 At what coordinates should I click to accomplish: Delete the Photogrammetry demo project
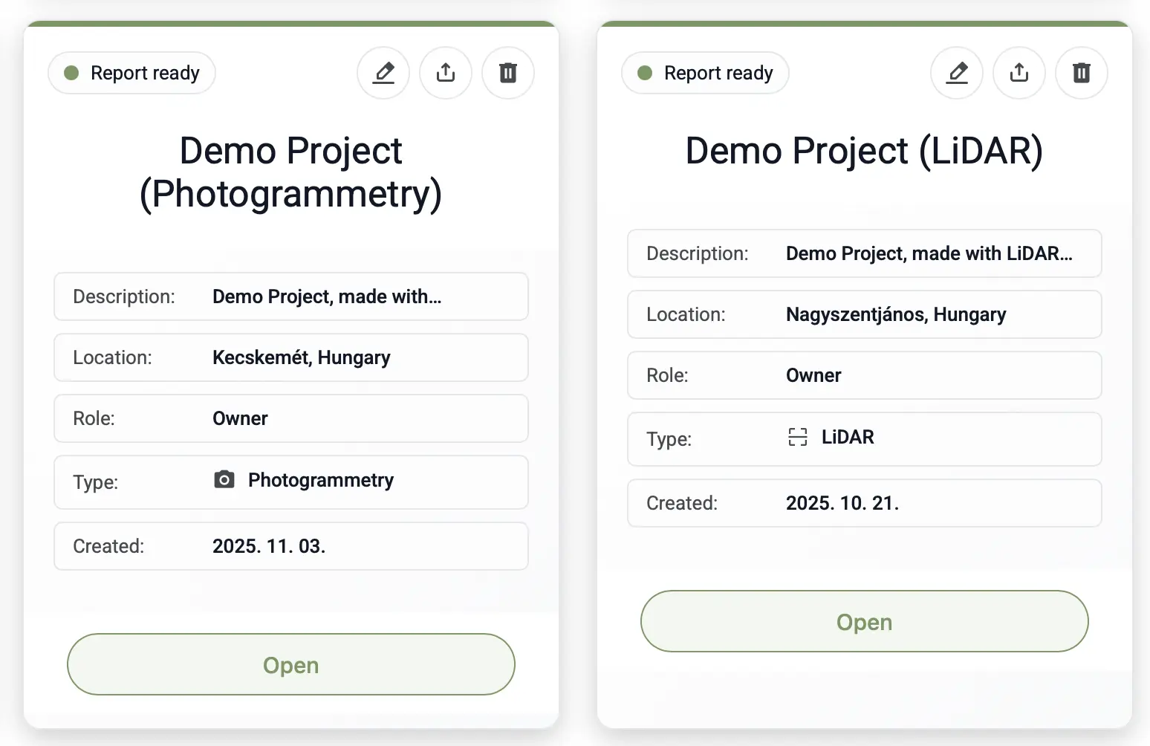[x=508, y=73]
